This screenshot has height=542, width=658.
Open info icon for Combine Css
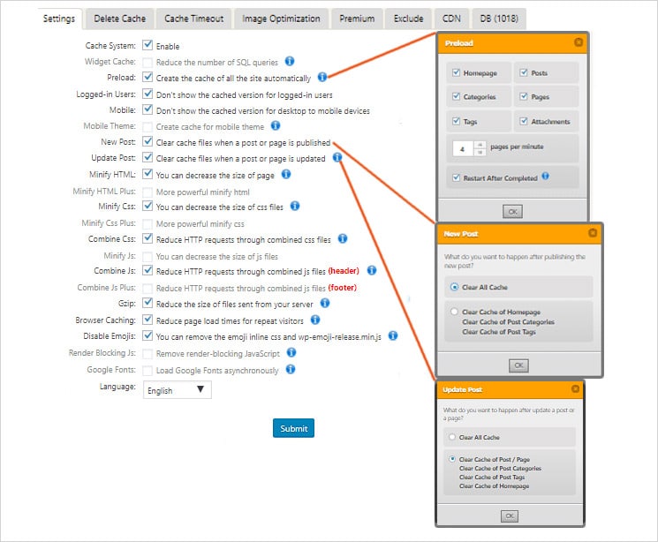(x=343, y=238)
